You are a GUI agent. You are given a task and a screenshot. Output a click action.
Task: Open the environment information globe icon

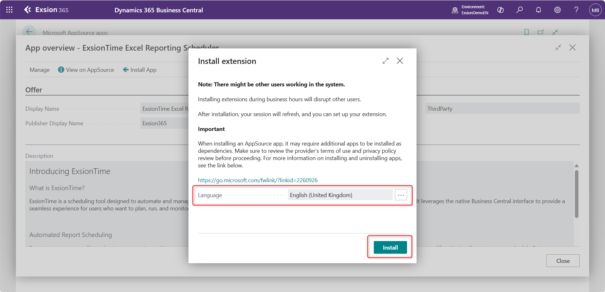click(x=455, y=10)
